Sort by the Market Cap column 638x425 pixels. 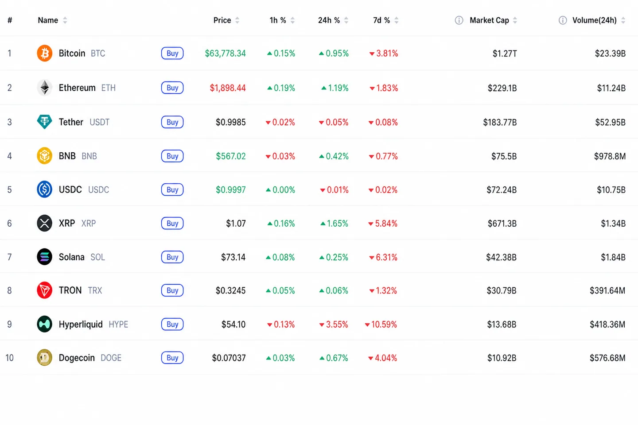[494, 20]
